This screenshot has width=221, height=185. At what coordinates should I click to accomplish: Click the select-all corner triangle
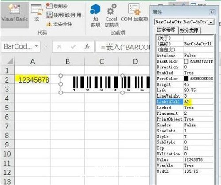[x=10, y=61]
